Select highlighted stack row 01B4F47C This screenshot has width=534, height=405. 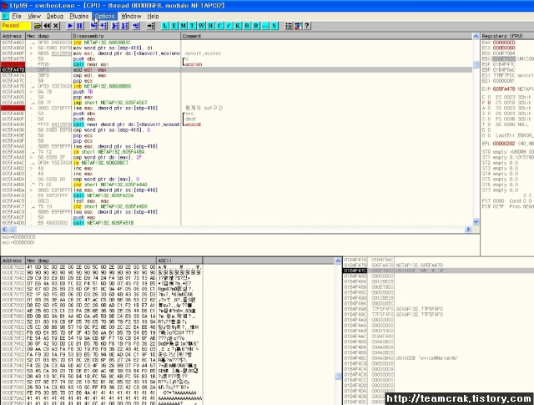[x=438, y=271]
